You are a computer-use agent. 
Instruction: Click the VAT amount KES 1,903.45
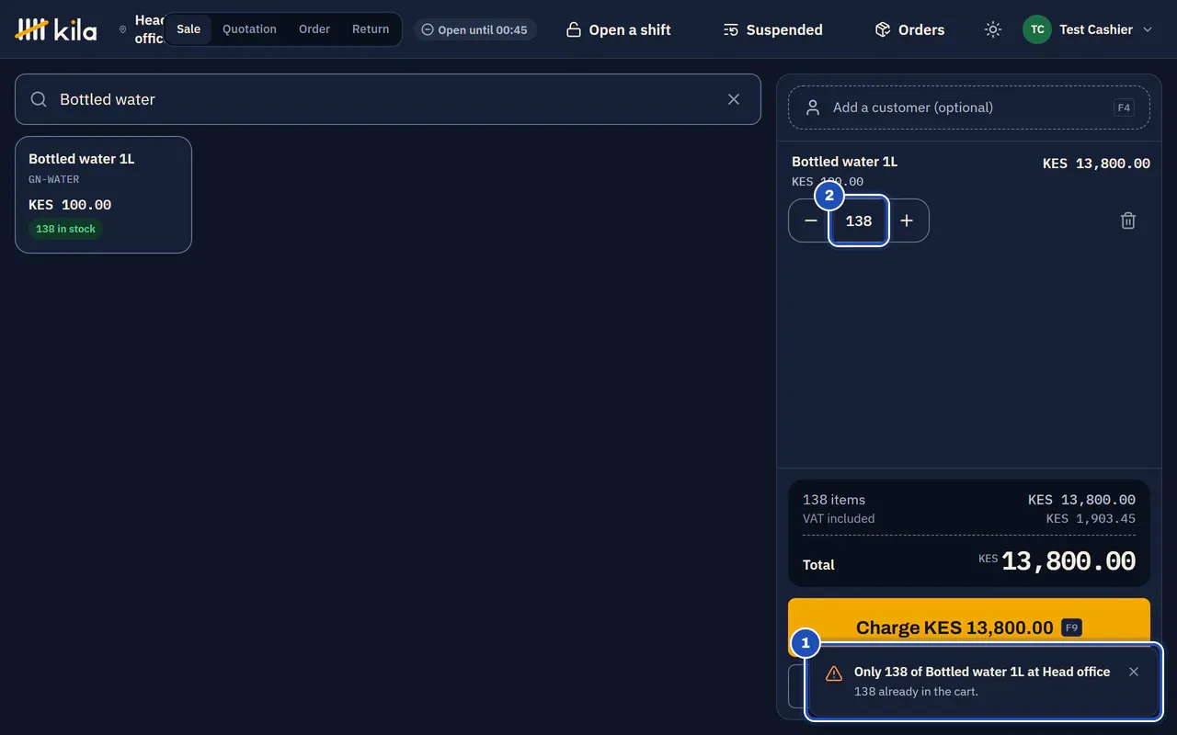click(x=1091, y=518)
